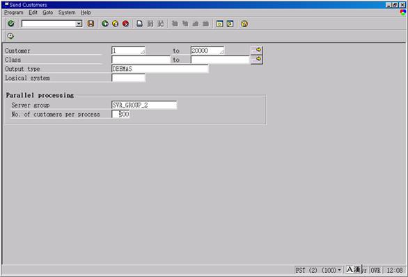Click the Logical system input field
Screen dimensions: 408x277
[128, 78]
